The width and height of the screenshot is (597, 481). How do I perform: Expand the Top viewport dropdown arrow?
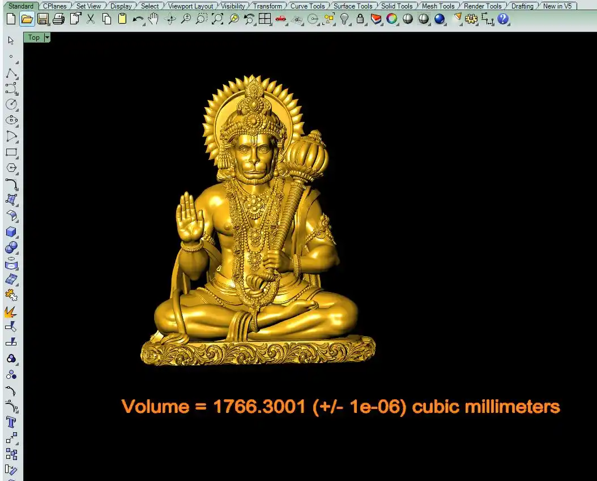(47, 37)
